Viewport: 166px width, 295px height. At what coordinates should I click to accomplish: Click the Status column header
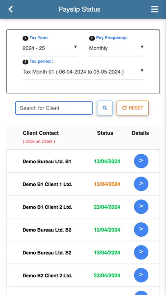pyautogui.click(x=105, y=133)
